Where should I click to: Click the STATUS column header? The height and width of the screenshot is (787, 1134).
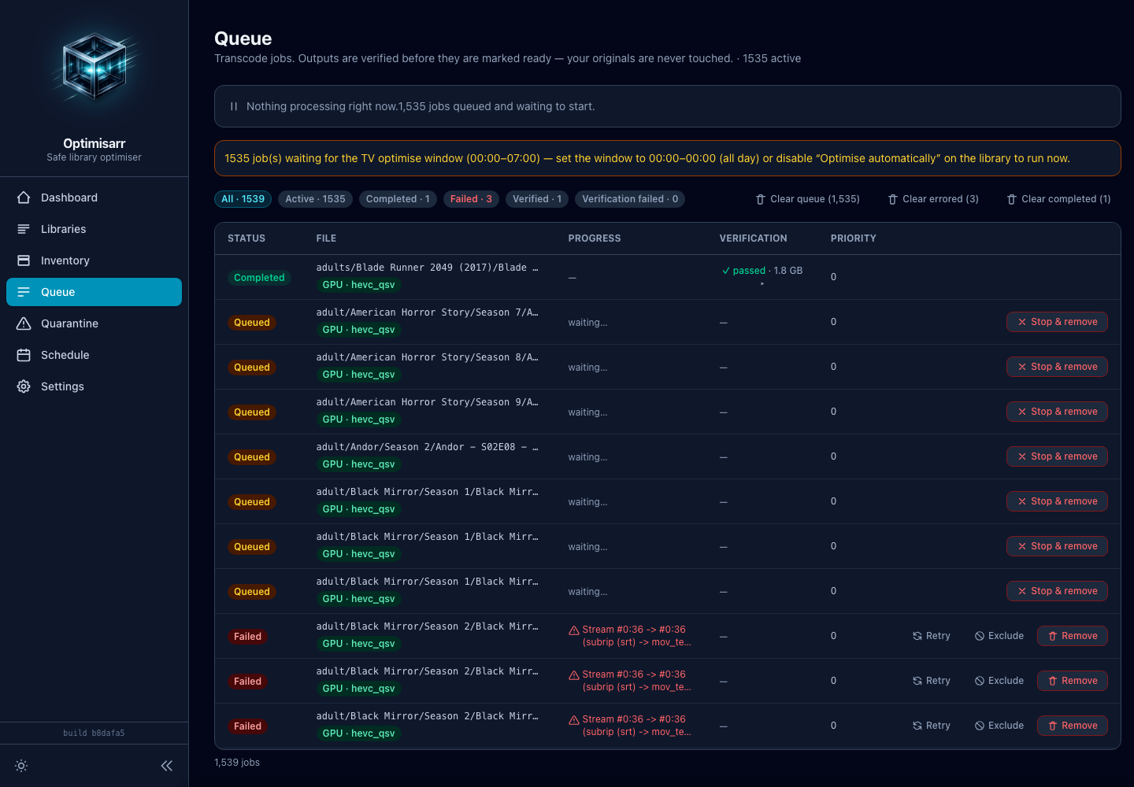[246, 238]
